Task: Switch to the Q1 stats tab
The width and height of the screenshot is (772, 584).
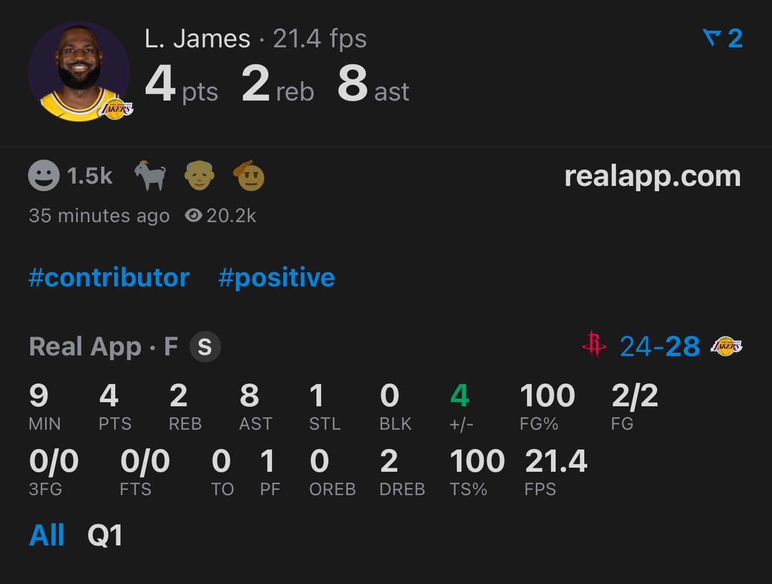Action: (105, 535)
